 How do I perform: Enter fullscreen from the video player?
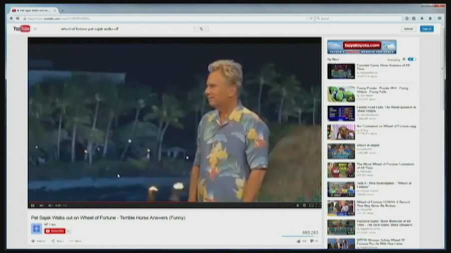[x=318, y=205]
